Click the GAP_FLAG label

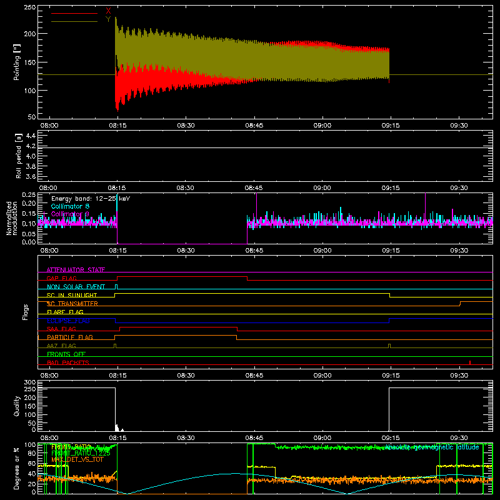click(61, 278)
